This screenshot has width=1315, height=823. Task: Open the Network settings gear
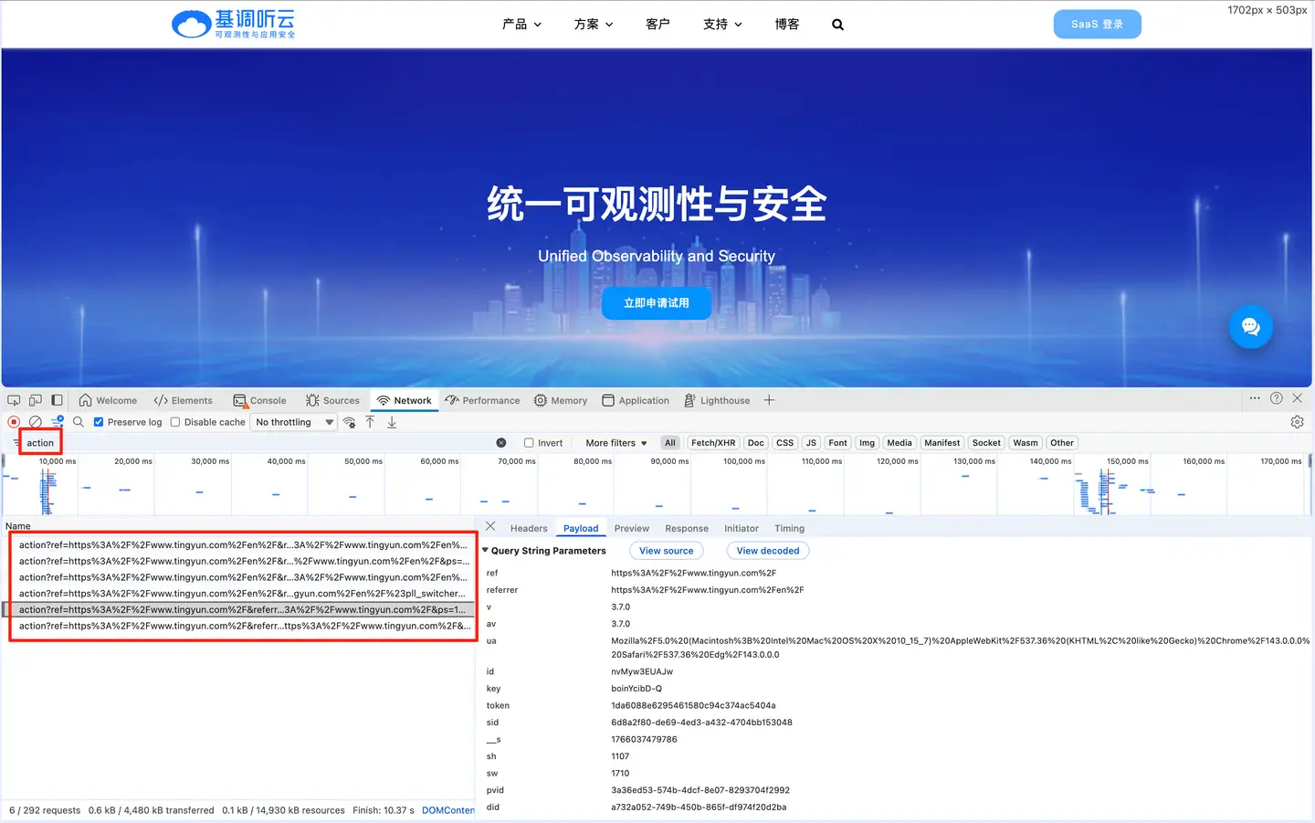[x=1297, y=422]
